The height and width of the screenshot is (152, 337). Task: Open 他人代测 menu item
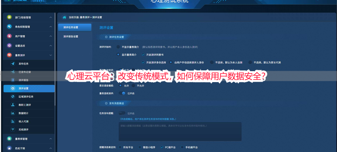pyautogui.click(x=24, y=121)
